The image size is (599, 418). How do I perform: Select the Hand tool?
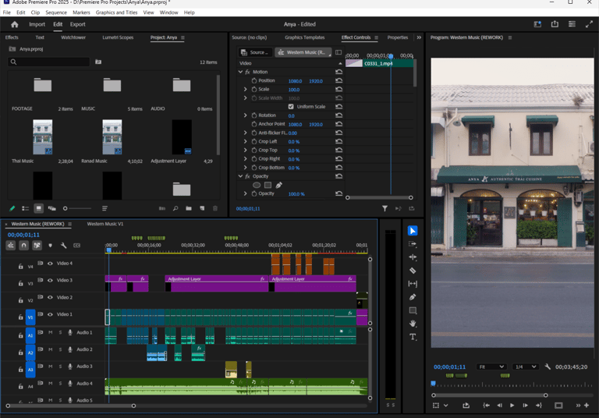413,324
